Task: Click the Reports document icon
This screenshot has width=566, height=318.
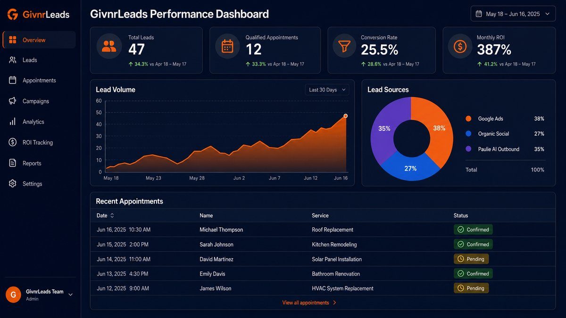Action: point(13,163)
